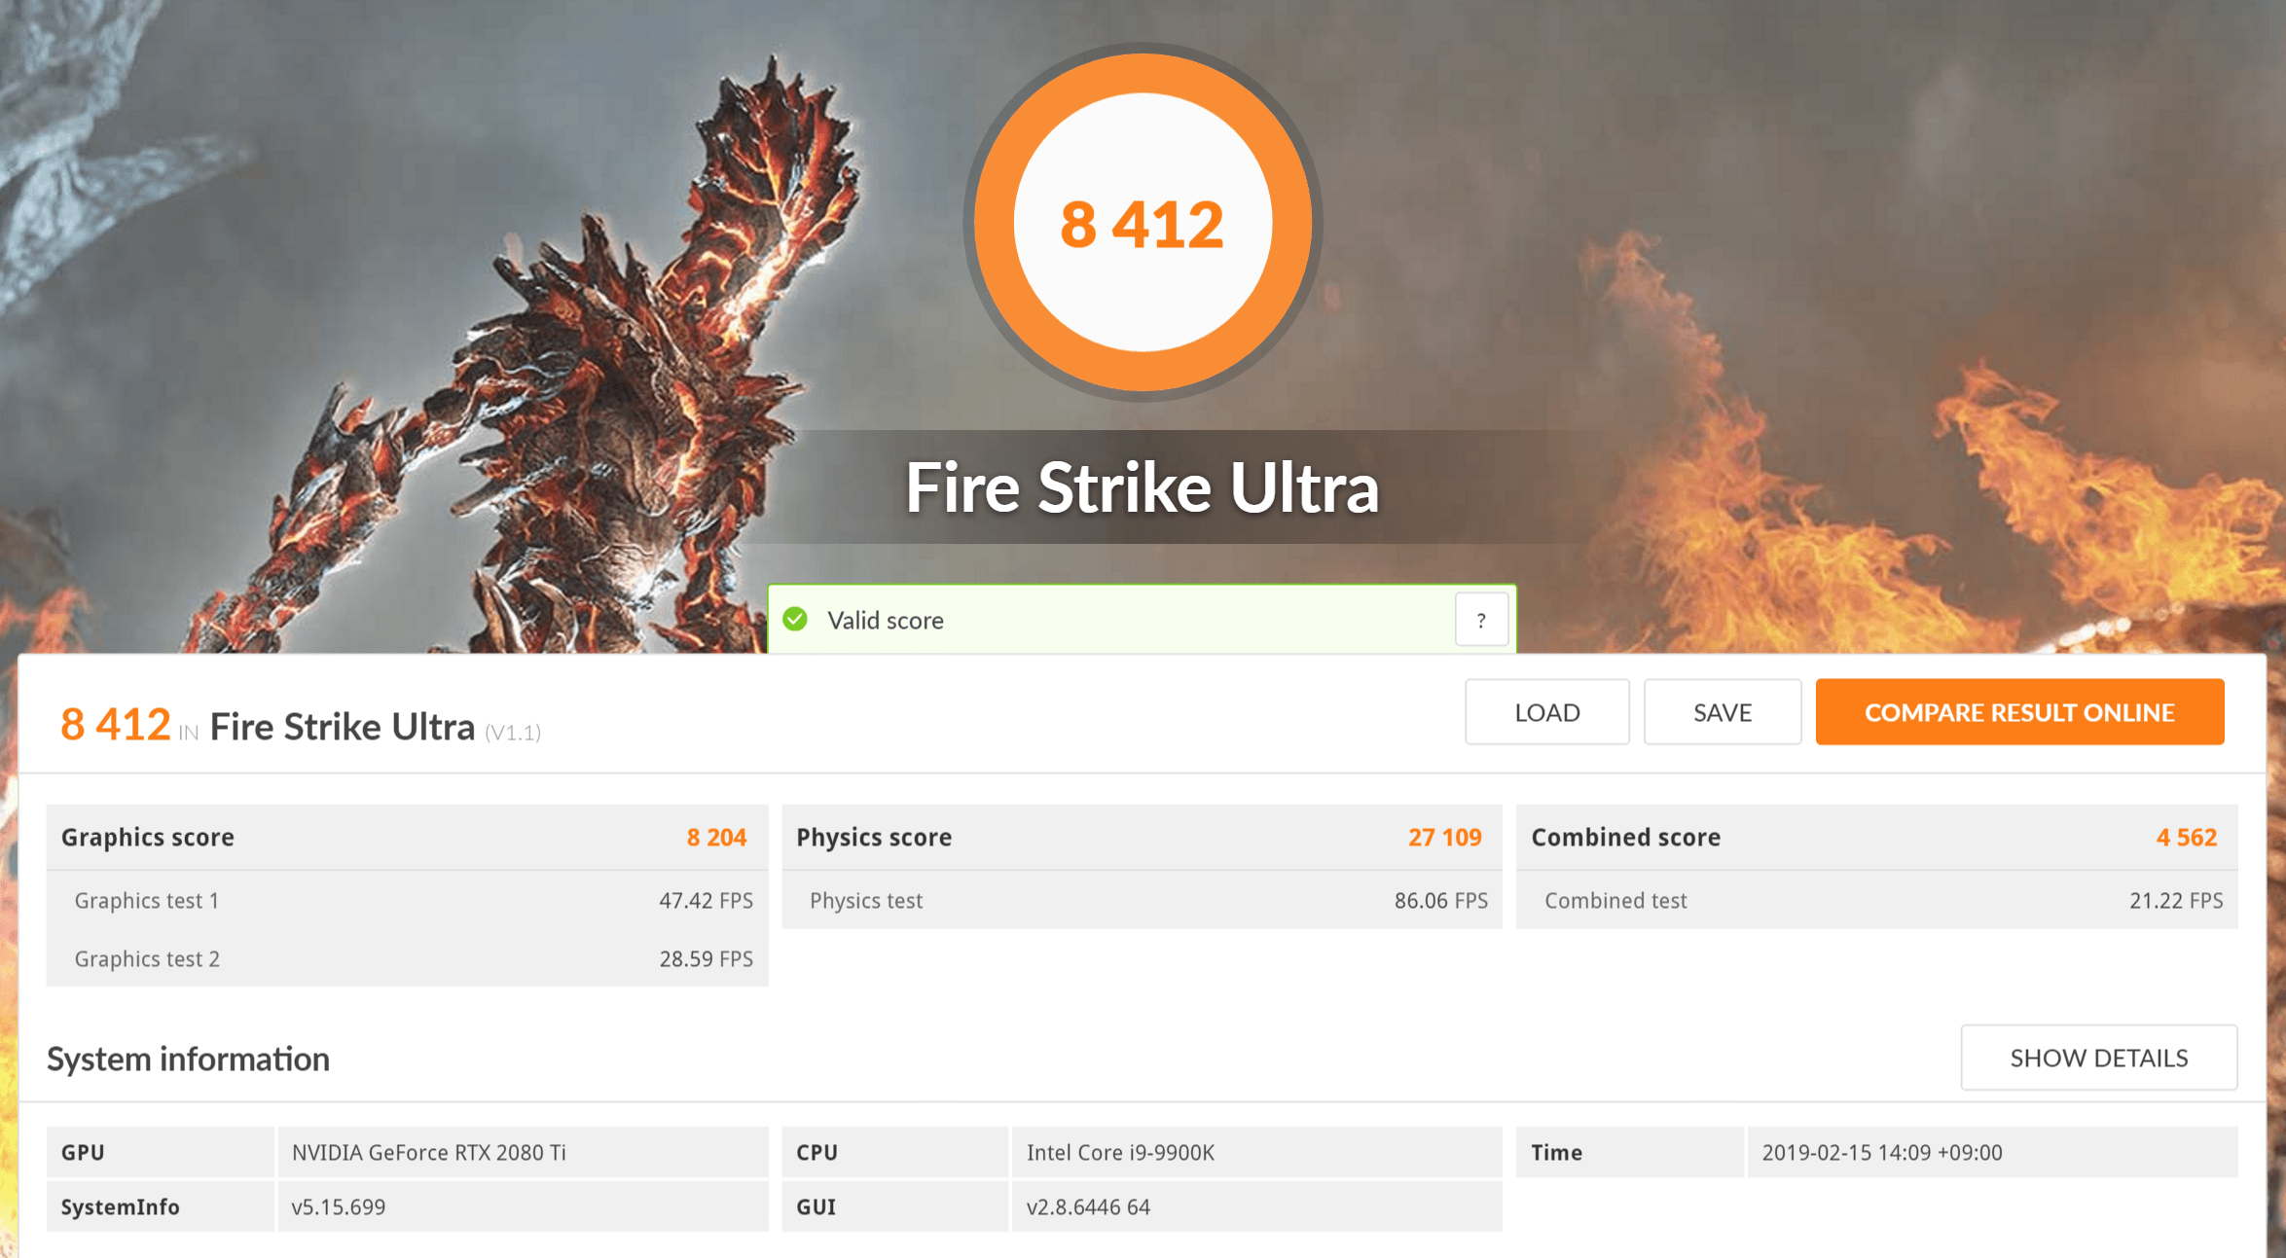Select the Graphics test 2 row label

click(147, 959)
